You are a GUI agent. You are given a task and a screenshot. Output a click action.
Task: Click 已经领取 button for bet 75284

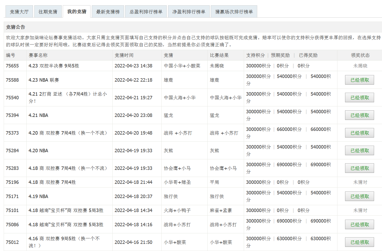[x=359, y=151]
